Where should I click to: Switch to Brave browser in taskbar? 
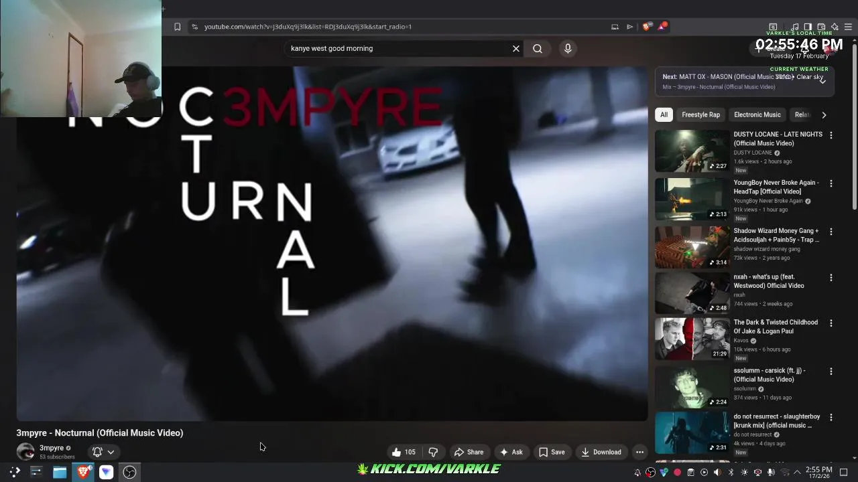pos(83,472)
